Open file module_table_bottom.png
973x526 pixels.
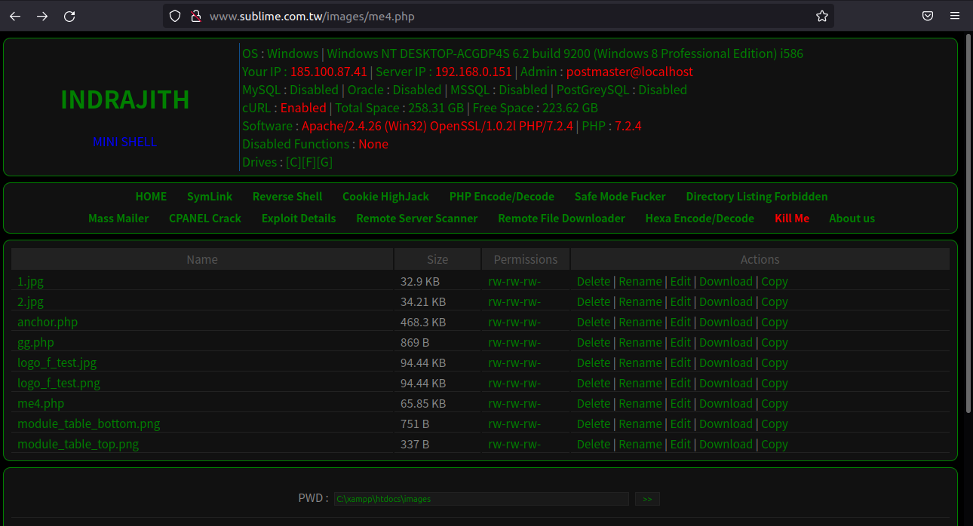(x=89, y=424)
